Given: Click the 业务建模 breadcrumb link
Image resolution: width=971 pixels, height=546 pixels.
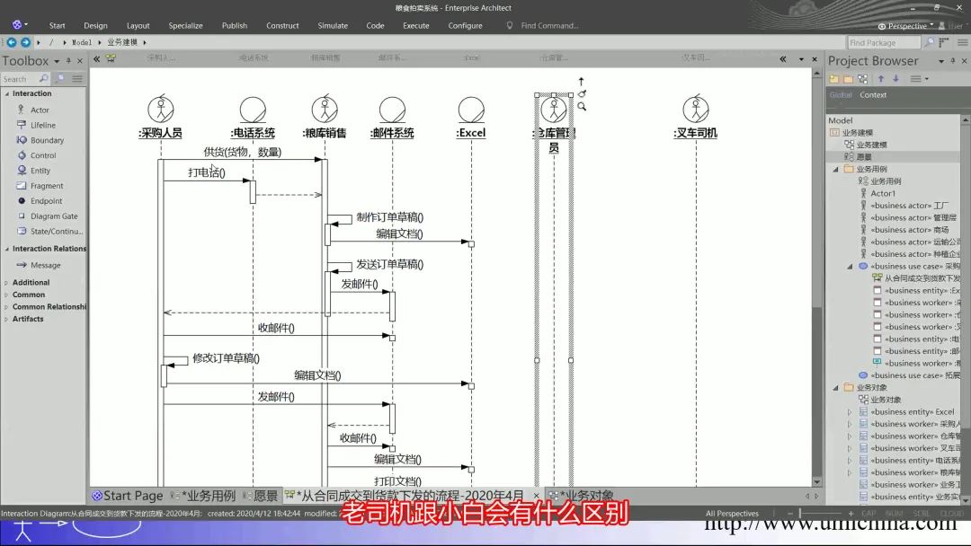Looking at the screenshot, I should coord(122,42).
